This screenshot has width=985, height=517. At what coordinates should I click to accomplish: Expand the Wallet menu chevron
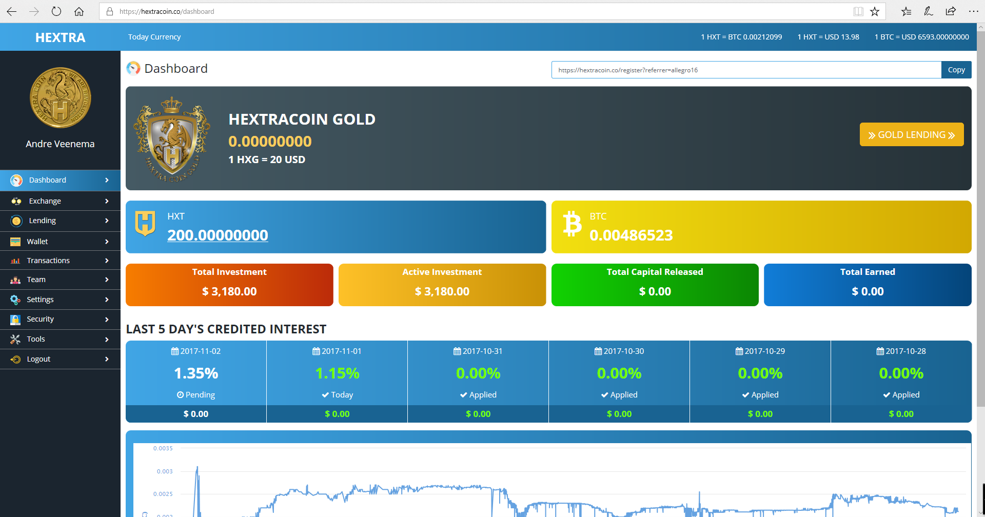(x=107, y=242)
